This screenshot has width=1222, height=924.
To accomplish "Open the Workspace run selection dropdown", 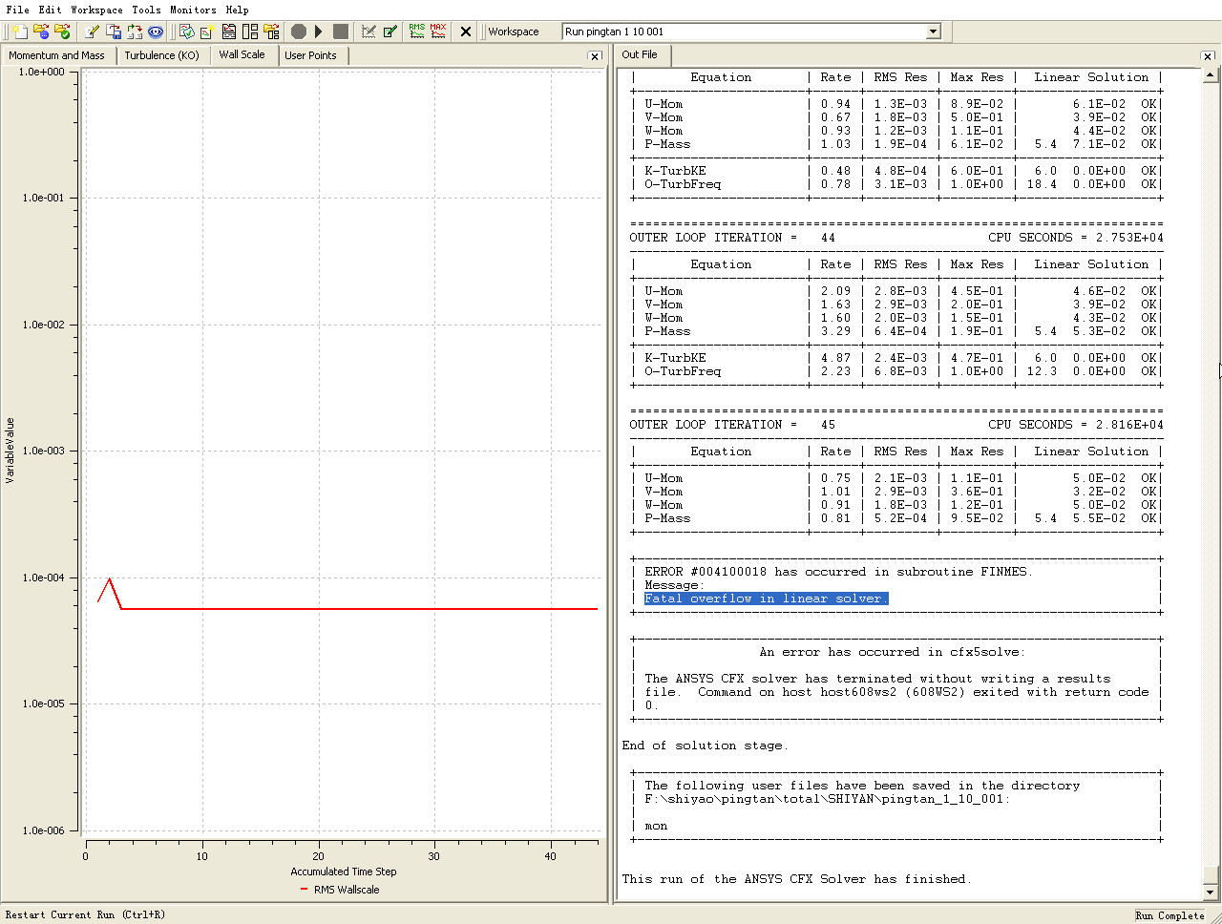I will 933,31.
